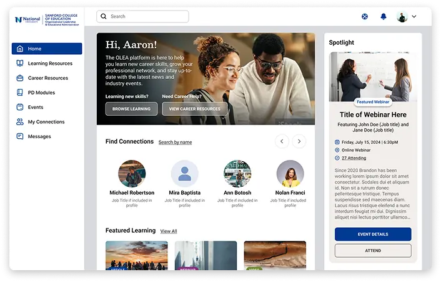The image size is (441, 282).
Task: Open View All featured learning link
Action: coord(169,232)
